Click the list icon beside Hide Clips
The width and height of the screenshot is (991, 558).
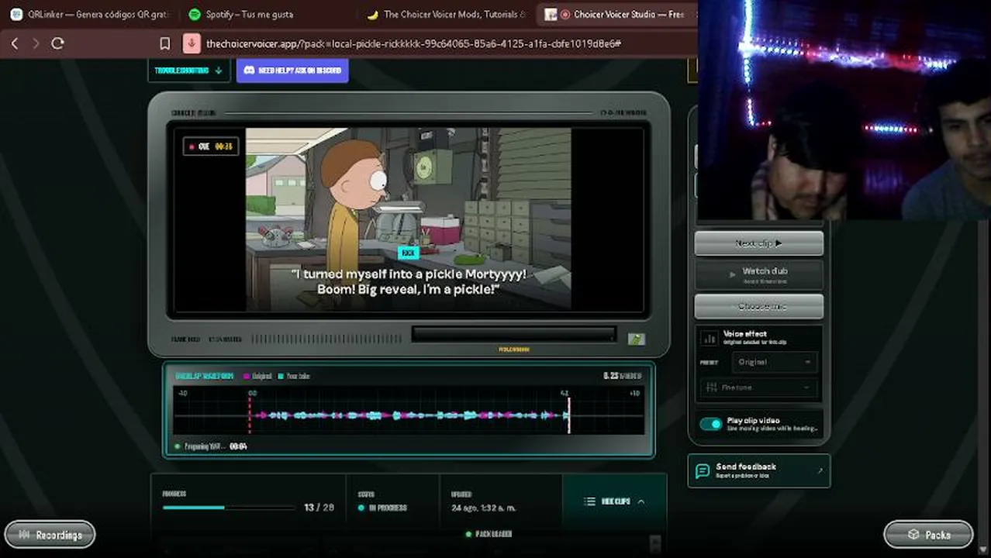click(x=590, y=501)
